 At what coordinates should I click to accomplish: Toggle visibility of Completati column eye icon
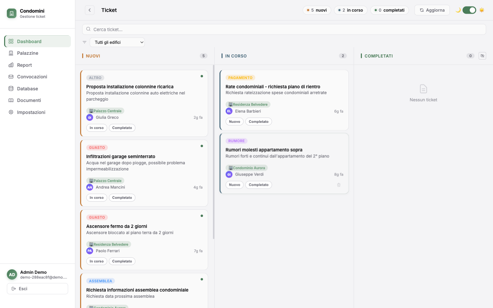[x=482, y=56]
